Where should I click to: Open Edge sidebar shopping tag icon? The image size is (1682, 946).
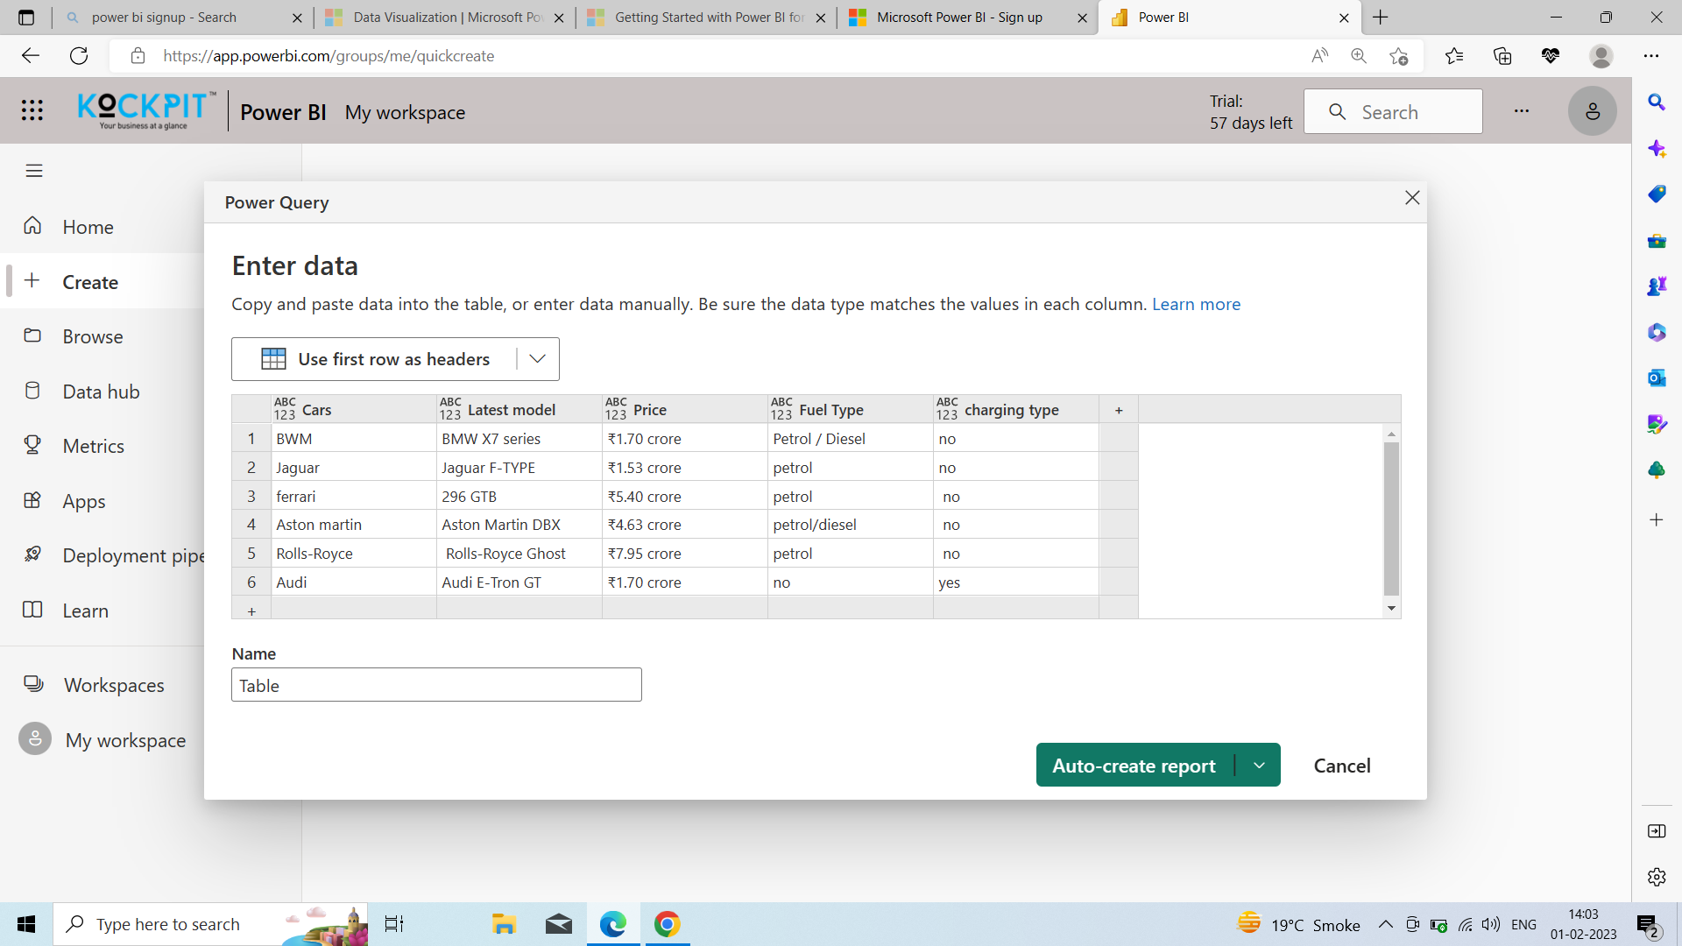pyautogui.click(x=1656, y=194)
